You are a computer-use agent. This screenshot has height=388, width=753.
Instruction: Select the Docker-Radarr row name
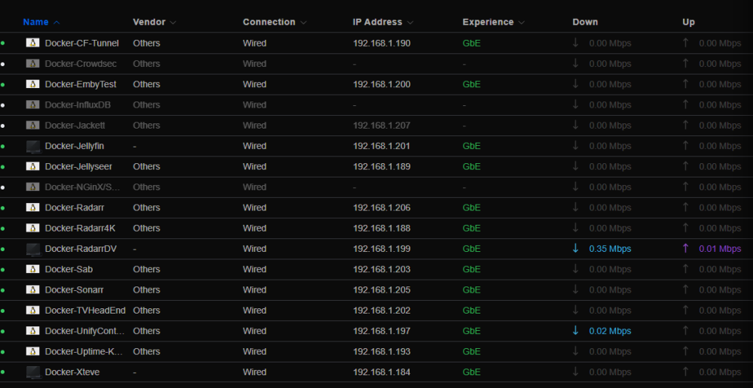coord(75,208)
